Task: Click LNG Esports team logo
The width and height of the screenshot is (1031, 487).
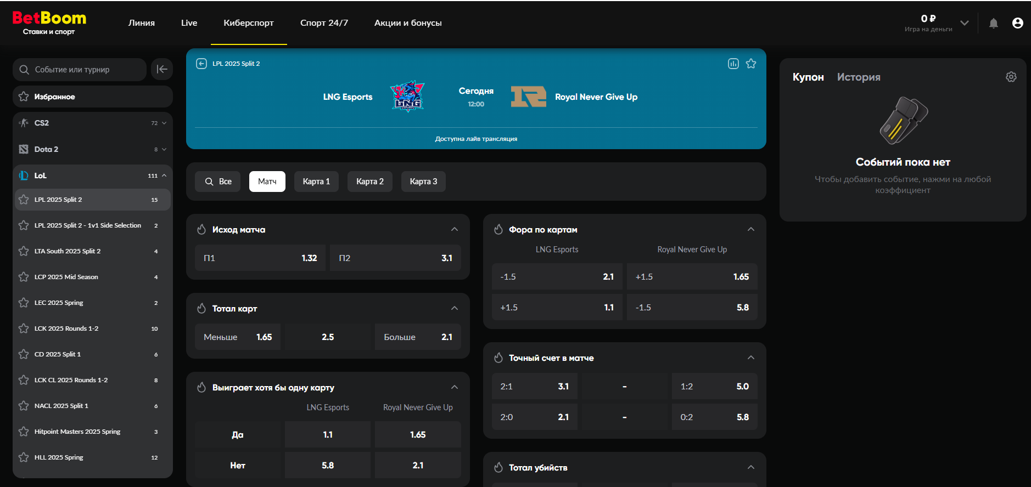Action: coord(407,97)
